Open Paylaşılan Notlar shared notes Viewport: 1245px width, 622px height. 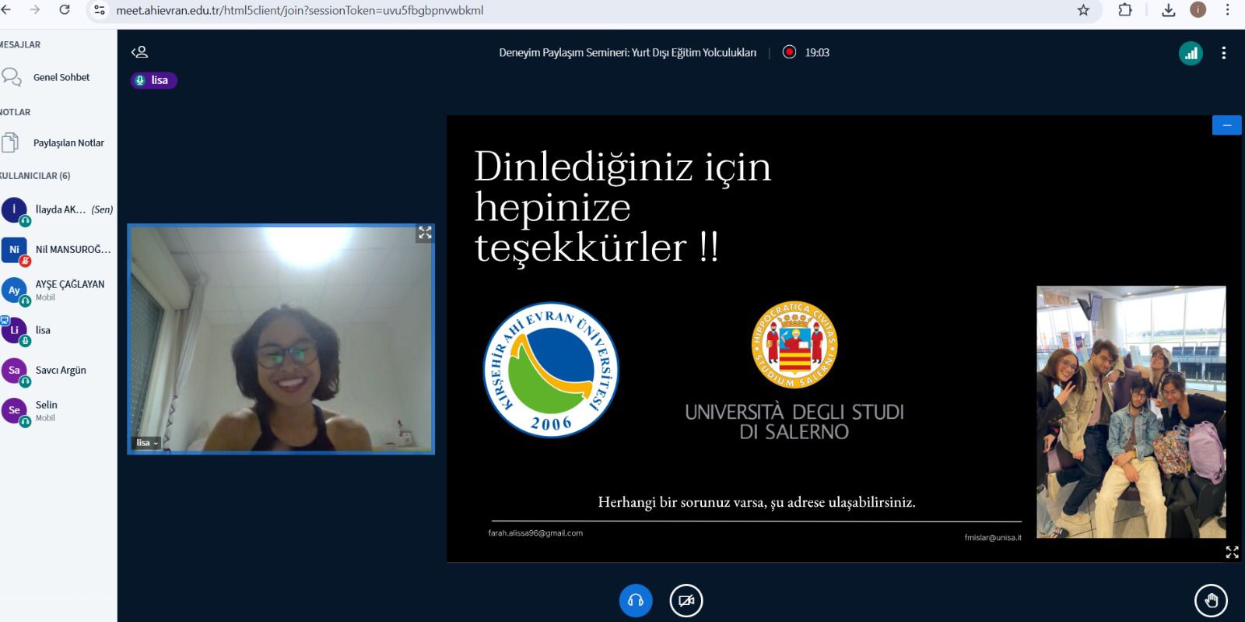68,142
